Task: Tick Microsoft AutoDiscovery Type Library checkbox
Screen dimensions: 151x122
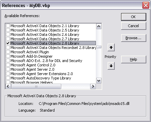Action: click(8, 78)
